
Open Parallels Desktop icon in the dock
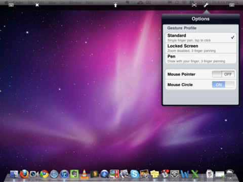[114, 174]
